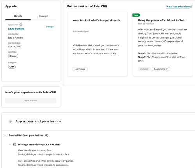Switch to the Support tab
This screenshot has height=168, width=195.
(x=44, y=16)
